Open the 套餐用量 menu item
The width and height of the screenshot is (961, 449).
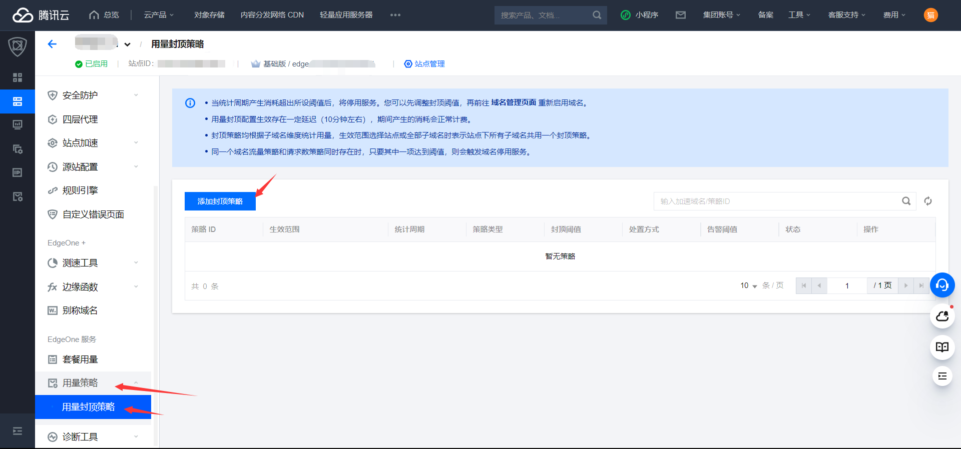pyautogui.click(x=93, y=359)
